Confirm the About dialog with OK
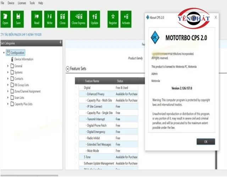The height and width of the screenshot is (177, 227). click(x=206, y=142)
